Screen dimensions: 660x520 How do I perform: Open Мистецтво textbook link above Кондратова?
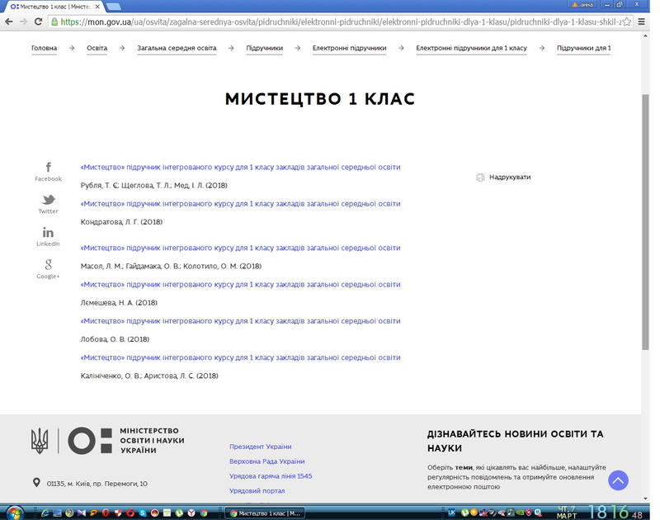pos(240,204)
